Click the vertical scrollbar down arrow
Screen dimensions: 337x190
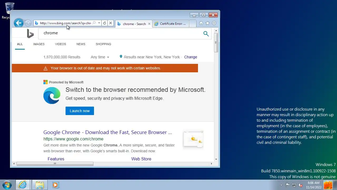216,159
